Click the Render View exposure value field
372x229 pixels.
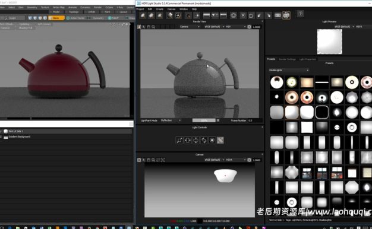pos(257,27)
